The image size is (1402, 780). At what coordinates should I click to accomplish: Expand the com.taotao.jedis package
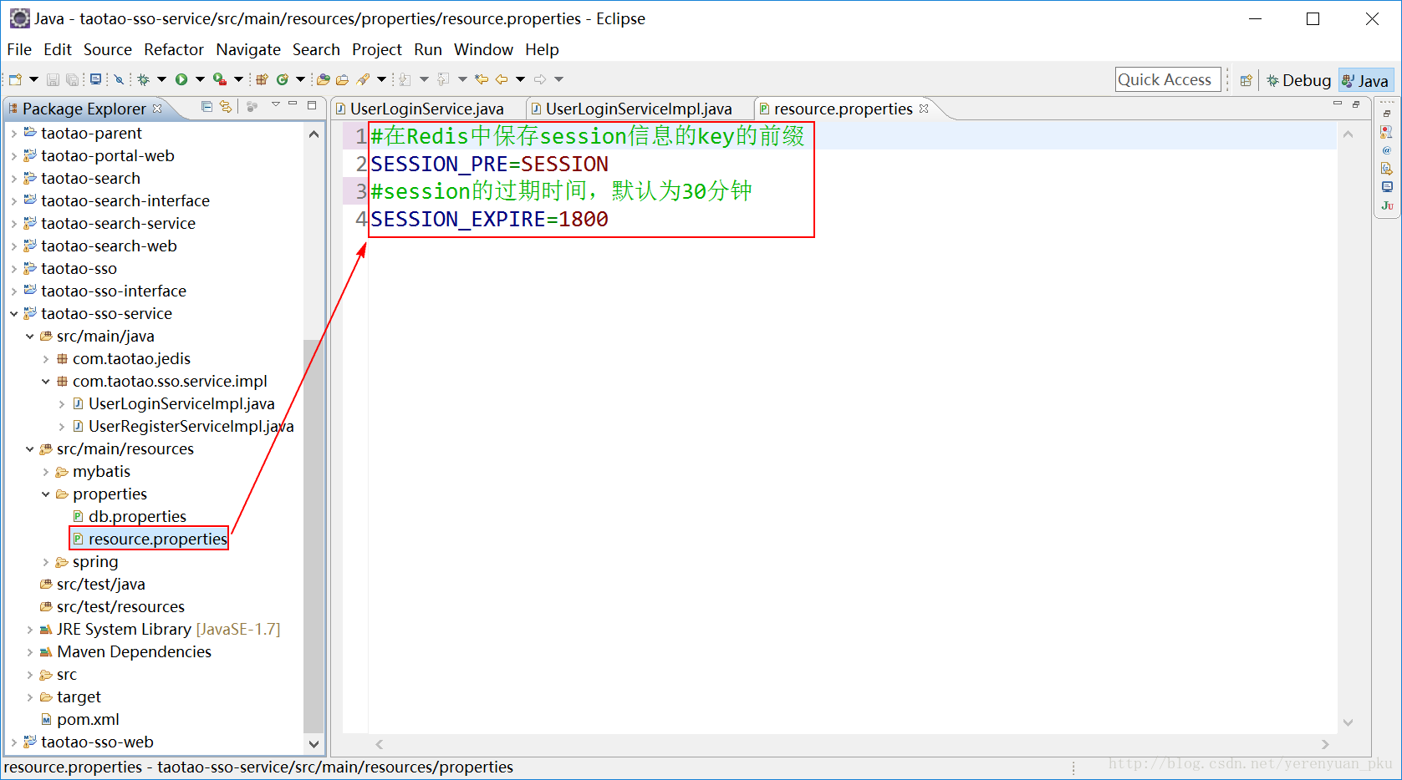tap(45, 359)
